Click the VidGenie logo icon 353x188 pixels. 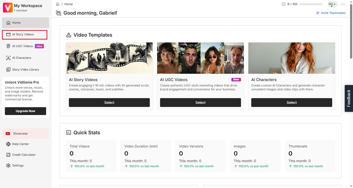pos(8,8)
